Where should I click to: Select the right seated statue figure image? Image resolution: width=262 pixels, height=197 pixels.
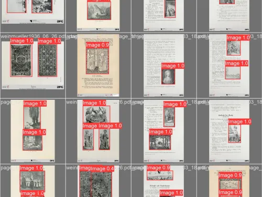[x=104, y=139]
